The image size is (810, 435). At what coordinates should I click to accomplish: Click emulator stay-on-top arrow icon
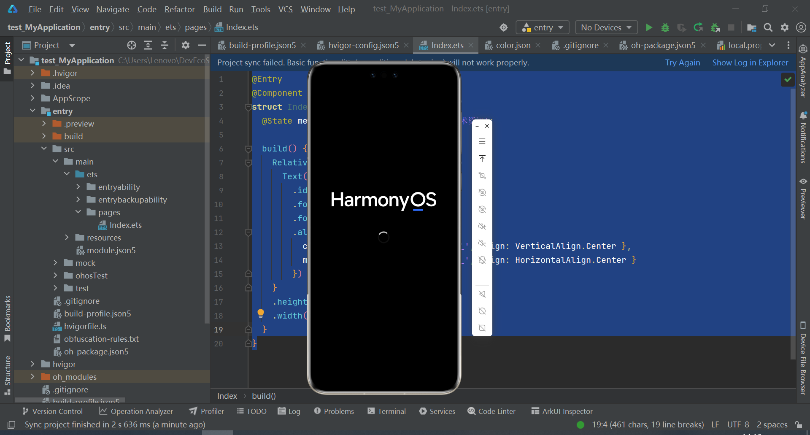click(482, 159)
